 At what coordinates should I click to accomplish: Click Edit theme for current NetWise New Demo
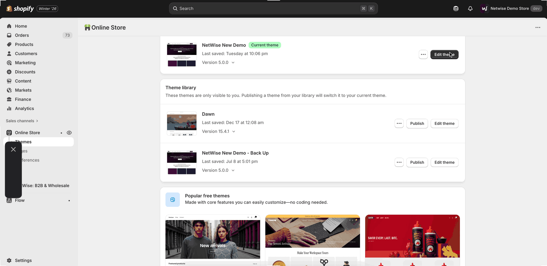tap(444, 55)
